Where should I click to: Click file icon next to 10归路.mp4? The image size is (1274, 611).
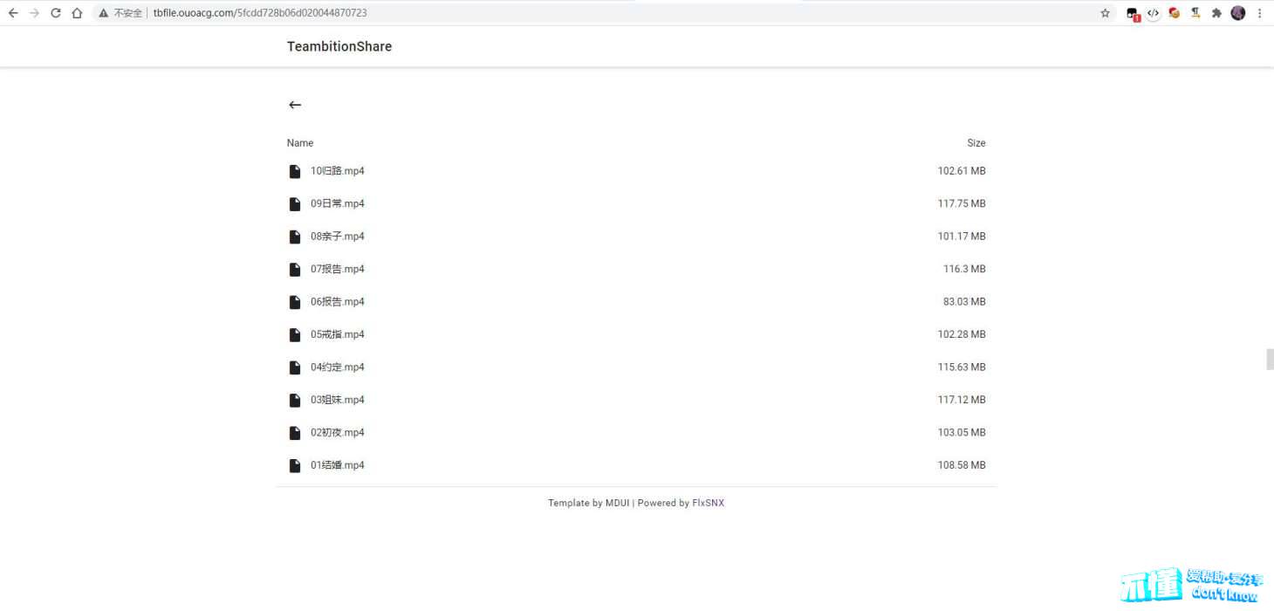pos(295,171)
